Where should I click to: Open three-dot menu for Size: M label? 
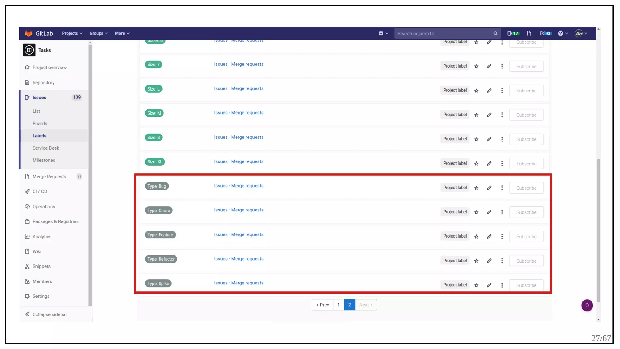(502, 115)
